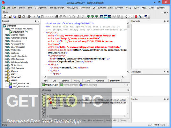Screen dimensions: 171x128
Task: Click the editor horizontal scrollbar right arrow
Action: click(x=123, y=77)
